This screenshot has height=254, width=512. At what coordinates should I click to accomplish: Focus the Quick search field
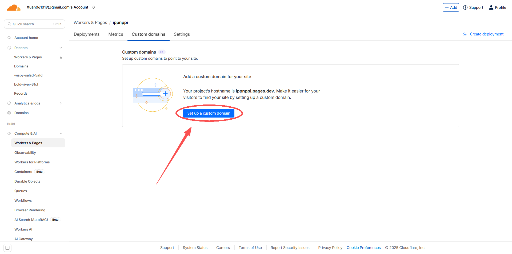point(35,24)
